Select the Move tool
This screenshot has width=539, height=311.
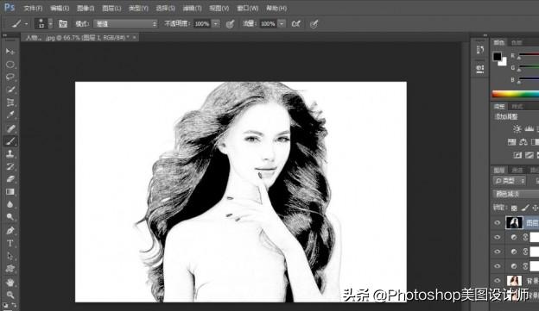click(x=10, y=52)
